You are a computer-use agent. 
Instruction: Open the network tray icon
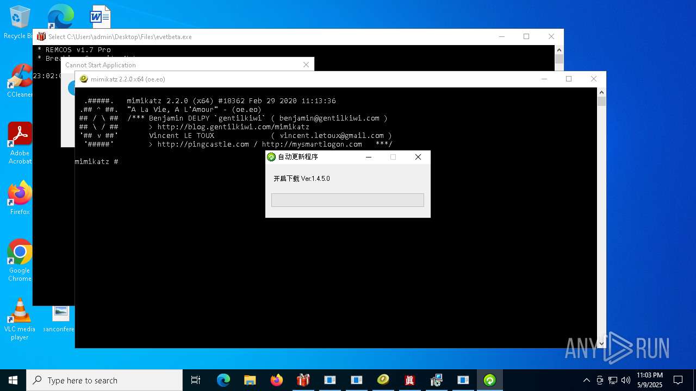613,380
